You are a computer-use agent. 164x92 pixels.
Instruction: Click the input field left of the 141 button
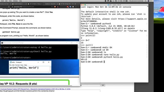click(90, 85)
